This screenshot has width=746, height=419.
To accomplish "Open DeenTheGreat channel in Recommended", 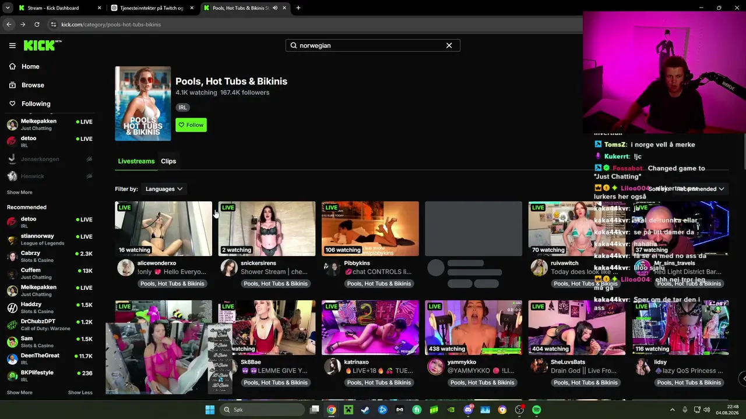I will 50,358.
